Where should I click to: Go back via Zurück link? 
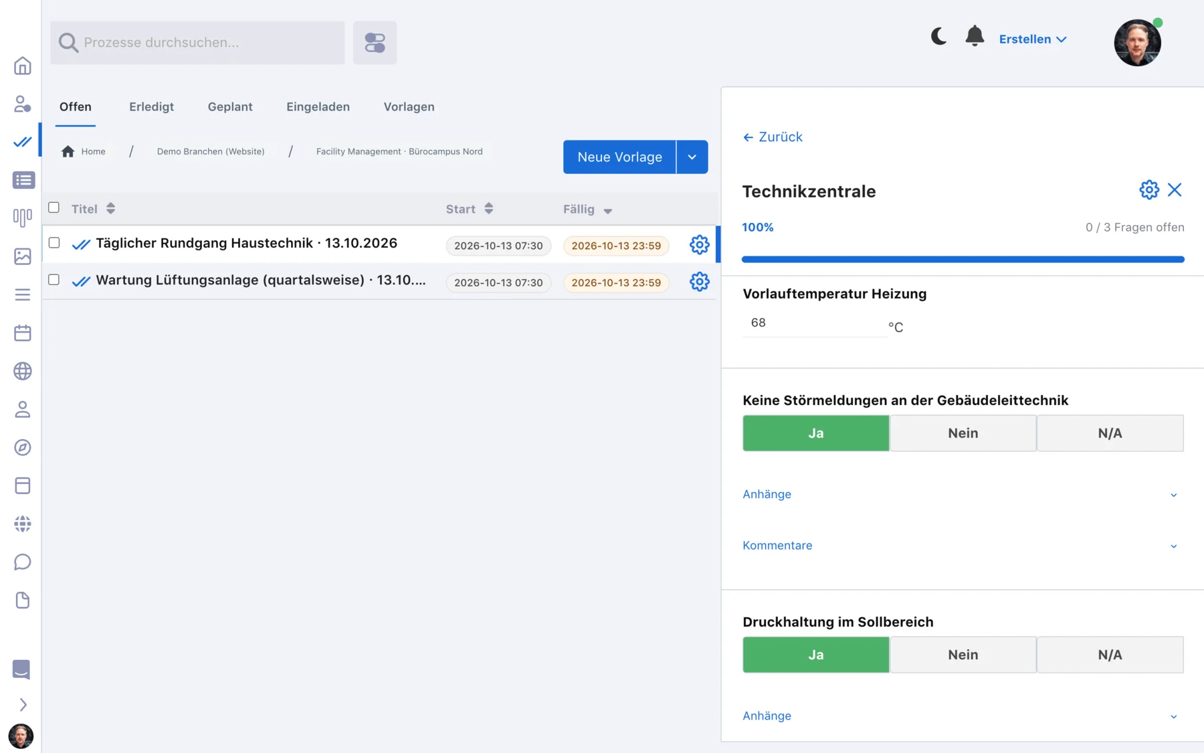[773, 137]
